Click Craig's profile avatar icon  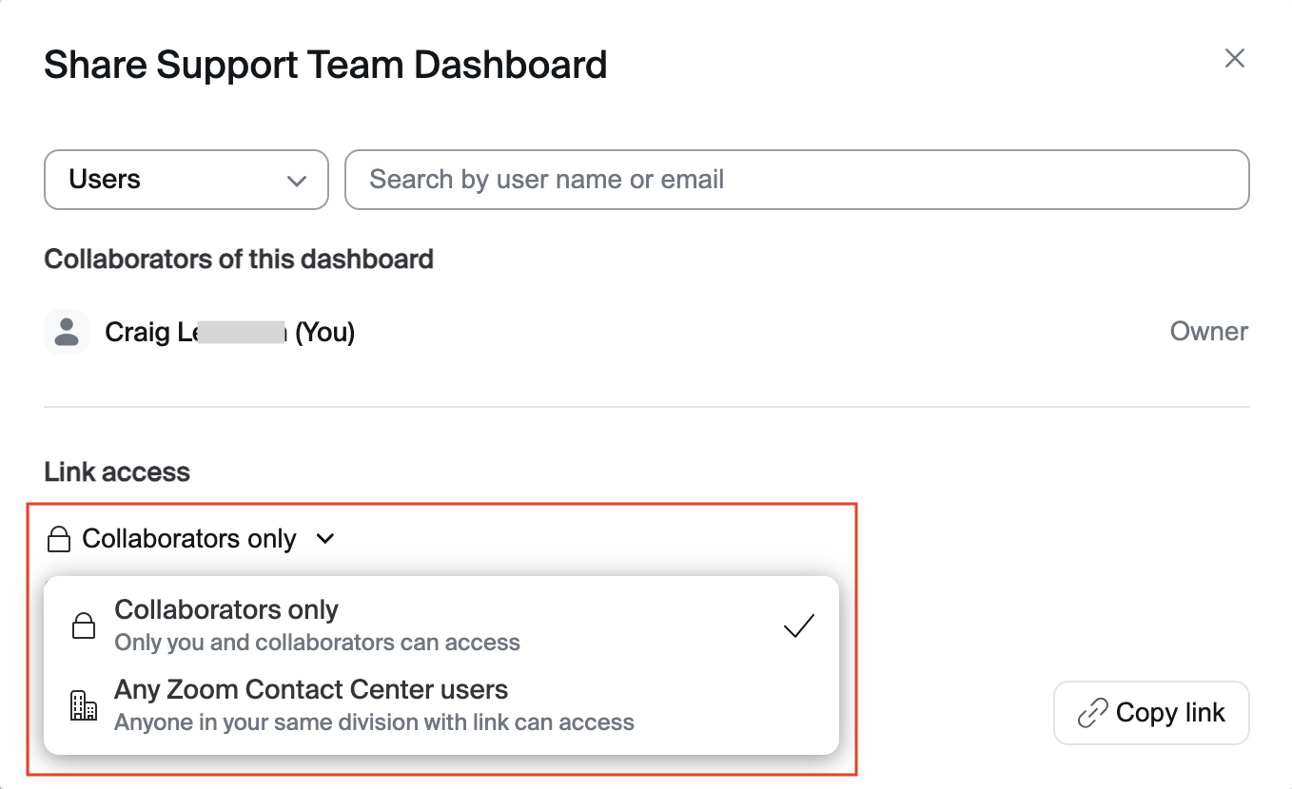click(x=67, y=333)
